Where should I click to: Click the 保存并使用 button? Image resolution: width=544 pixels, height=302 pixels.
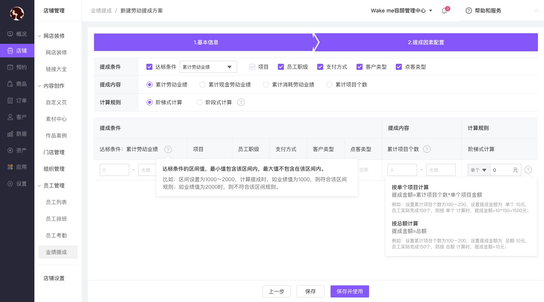pos(350,291)
